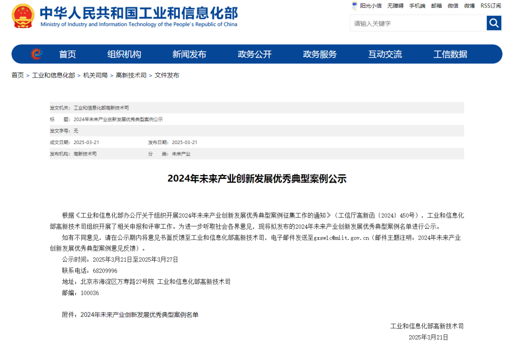Open the 政务服务 navigation item
Screen dimensions: 514x349
(319, 54)
